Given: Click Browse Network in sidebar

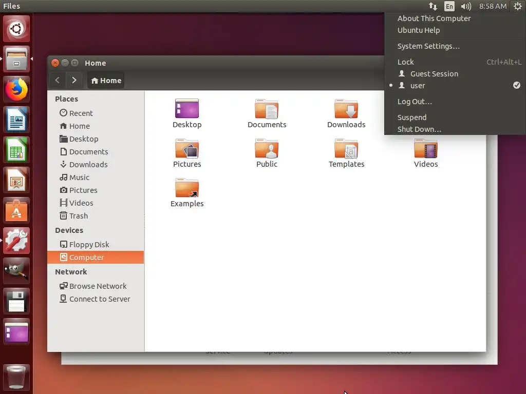Looking at the screenshot, I should [x=96, y=286].
